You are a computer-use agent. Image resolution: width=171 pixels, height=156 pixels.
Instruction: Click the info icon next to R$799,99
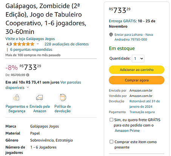[x=28, y=75]
